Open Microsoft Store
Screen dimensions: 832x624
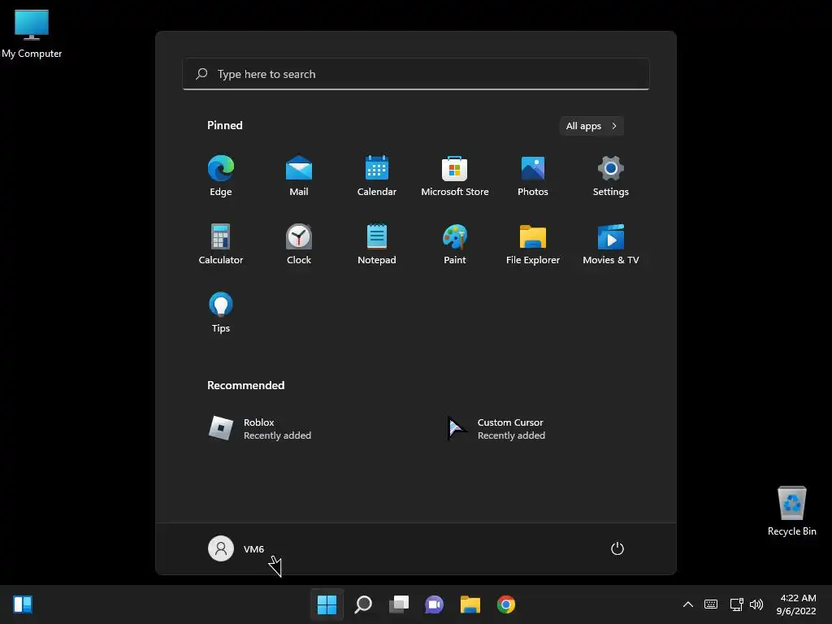coord(455,175)
